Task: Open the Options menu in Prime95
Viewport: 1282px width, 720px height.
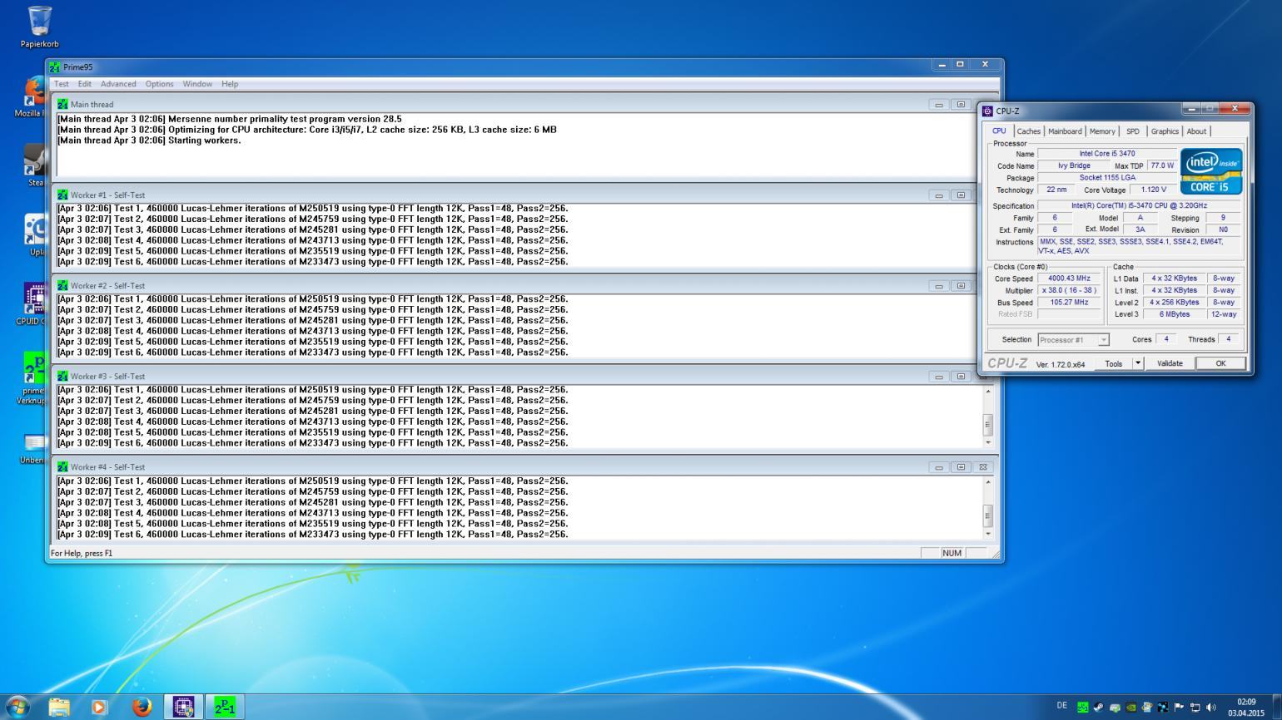Action: [x=159, y=84]
